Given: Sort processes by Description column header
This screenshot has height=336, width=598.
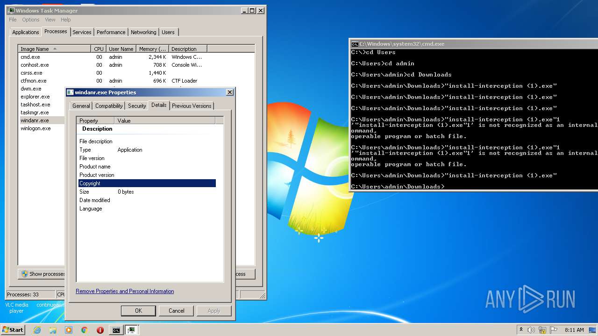Looking at the screenshot, I should [x=188, y=49].
